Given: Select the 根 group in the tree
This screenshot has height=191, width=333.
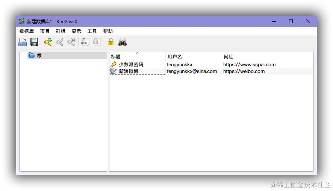Looking at the screenshot, I should click(67, 55).
